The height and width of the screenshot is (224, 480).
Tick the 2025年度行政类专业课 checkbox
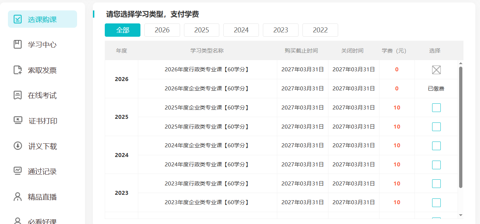[x=436, y=127]
